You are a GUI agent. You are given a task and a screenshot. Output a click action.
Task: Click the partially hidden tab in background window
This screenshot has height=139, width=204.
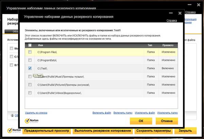[x=12, y=32]
